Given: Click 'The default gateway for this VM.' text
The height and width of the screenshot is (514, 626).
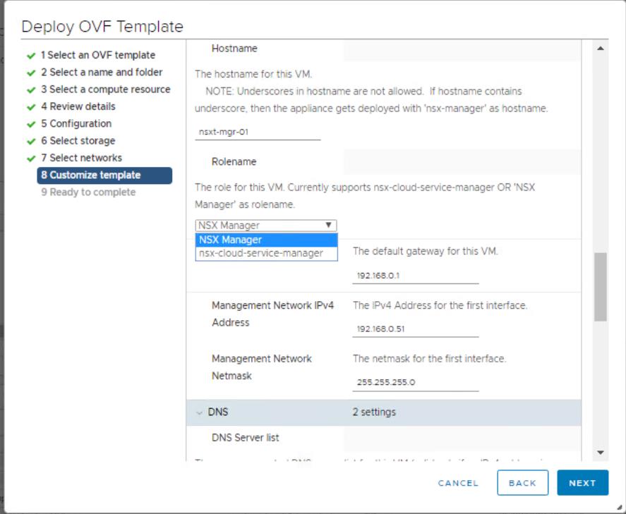Looking at the screenshot, I should pos(425,251).
